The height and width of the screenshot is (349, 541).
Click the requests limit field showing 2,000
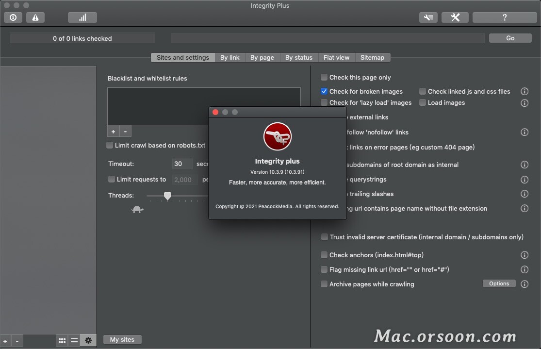coord(185,180)
